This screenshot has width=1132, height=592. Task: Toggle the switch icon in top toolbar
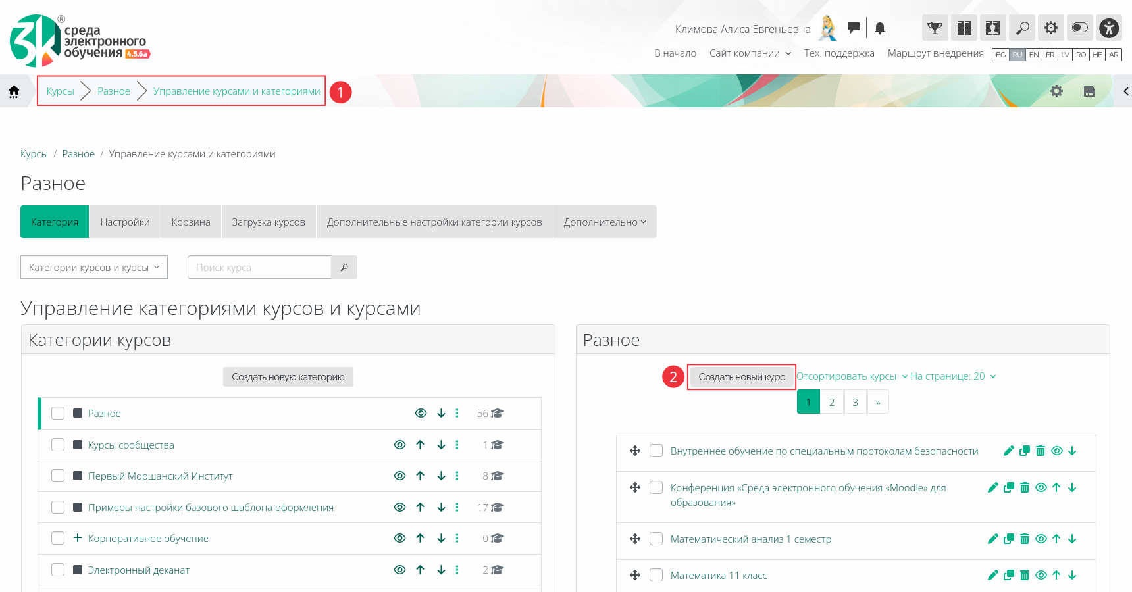1080,28
